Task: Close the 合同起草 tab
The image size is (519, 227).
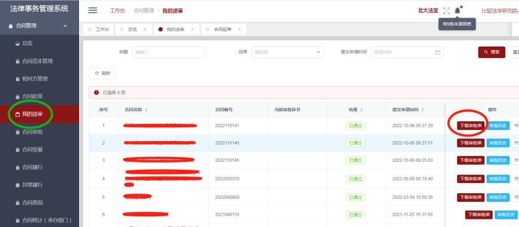Action: coord(239,29)
